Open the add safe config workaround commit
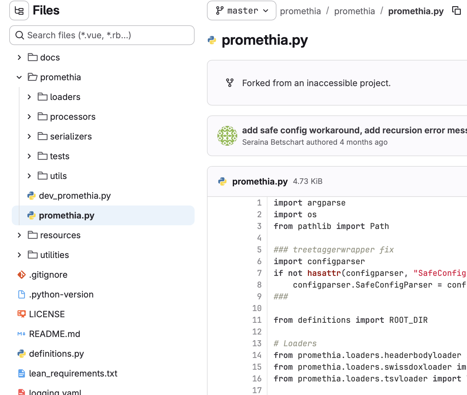 pyautogui.click(x=355, y=130)
